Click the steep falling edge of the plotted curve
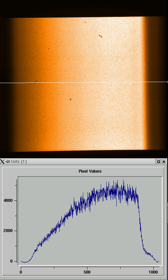 pos(140,223)
